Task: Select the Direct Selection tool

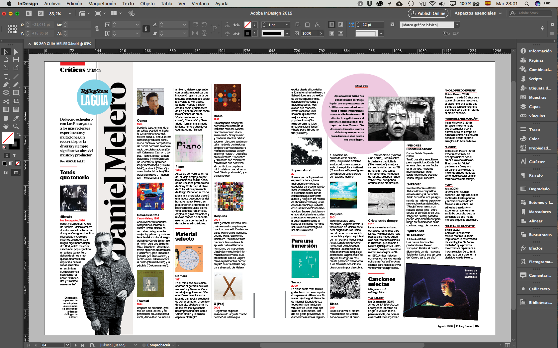Action: click(16, 52)
